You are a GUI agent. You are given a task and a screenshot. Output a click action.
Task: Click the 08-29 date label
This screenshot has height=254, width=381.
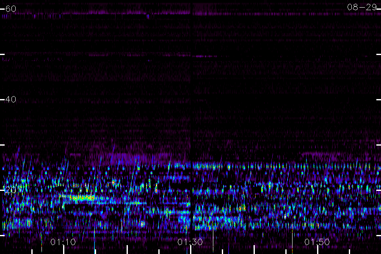click(362, 7)
